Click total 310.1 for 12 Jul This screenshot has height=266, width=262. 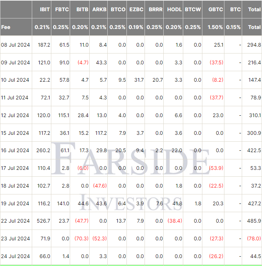pyautogui.click(x=255, y=115)
